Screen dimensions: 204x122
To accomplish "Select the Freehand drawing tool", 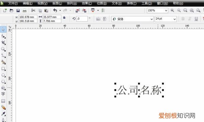I will tap(3, 56).
